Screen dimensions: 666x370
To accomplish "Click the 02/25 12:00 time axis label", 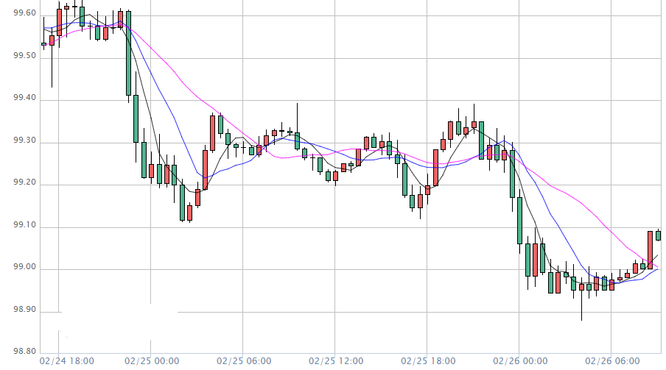I will [336, 362].
